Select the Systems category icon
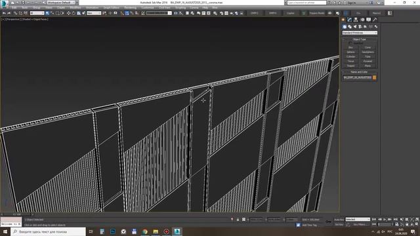The width and height of the screenshot is (420, 236). [376, 27]
